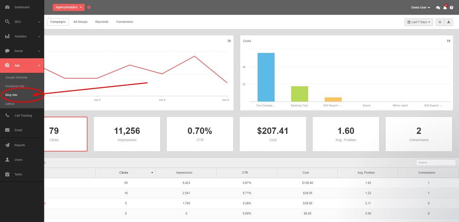
Task: Switch to the Ad Groups tab
Action: pyautogui.click(x=80, y=22)
